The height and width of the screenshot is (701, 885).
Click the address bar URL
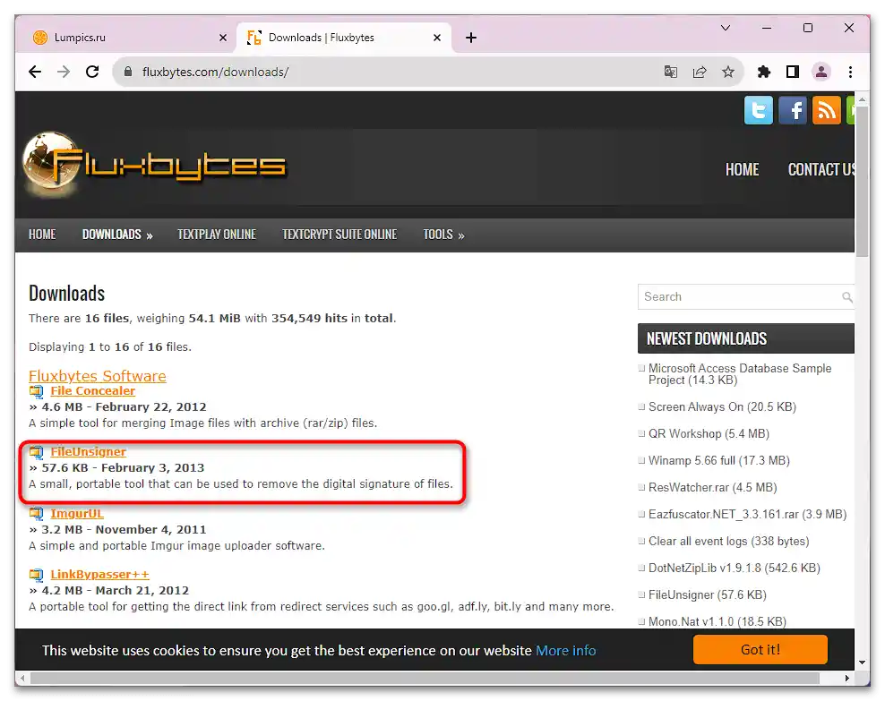tap(216, 72)
